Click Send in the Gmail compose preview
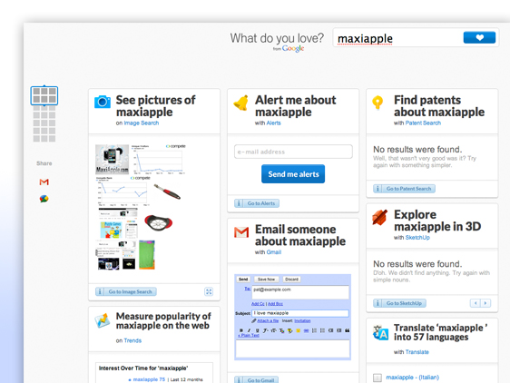The width and height of the screenshot is (510, 383). pyautogui.click(x=243, y=280)
